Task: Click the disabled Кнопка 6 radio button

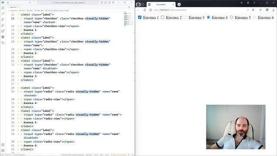Action: [254, 17]
